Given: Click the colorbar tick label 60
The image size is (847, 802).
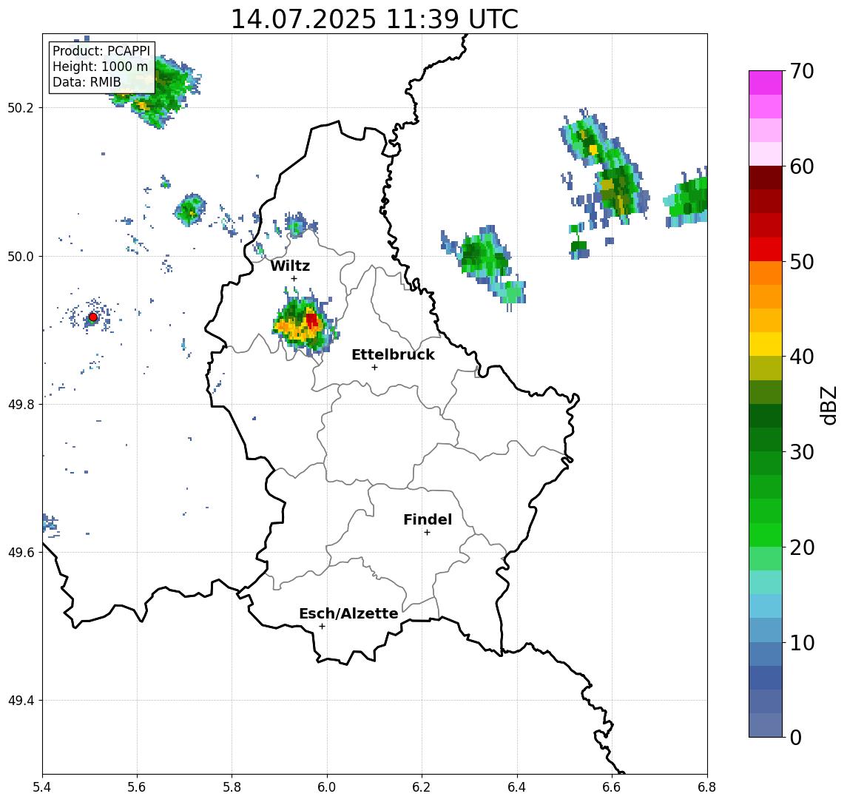Looking at the screenshot, I should tap(802, 166).
